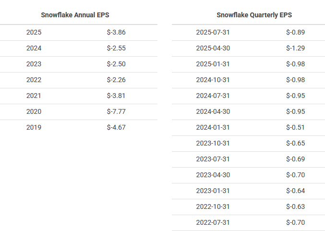The width and height of the screenshot is (325, 231).
Task: Click the $-1.29 quarterly EPS value
Action: pos(296,49)
